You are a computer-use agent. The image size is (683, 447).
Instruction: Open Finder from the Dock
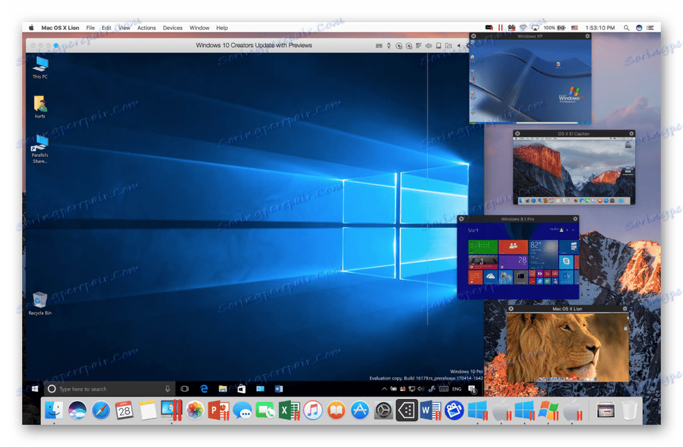pos(54,410)
